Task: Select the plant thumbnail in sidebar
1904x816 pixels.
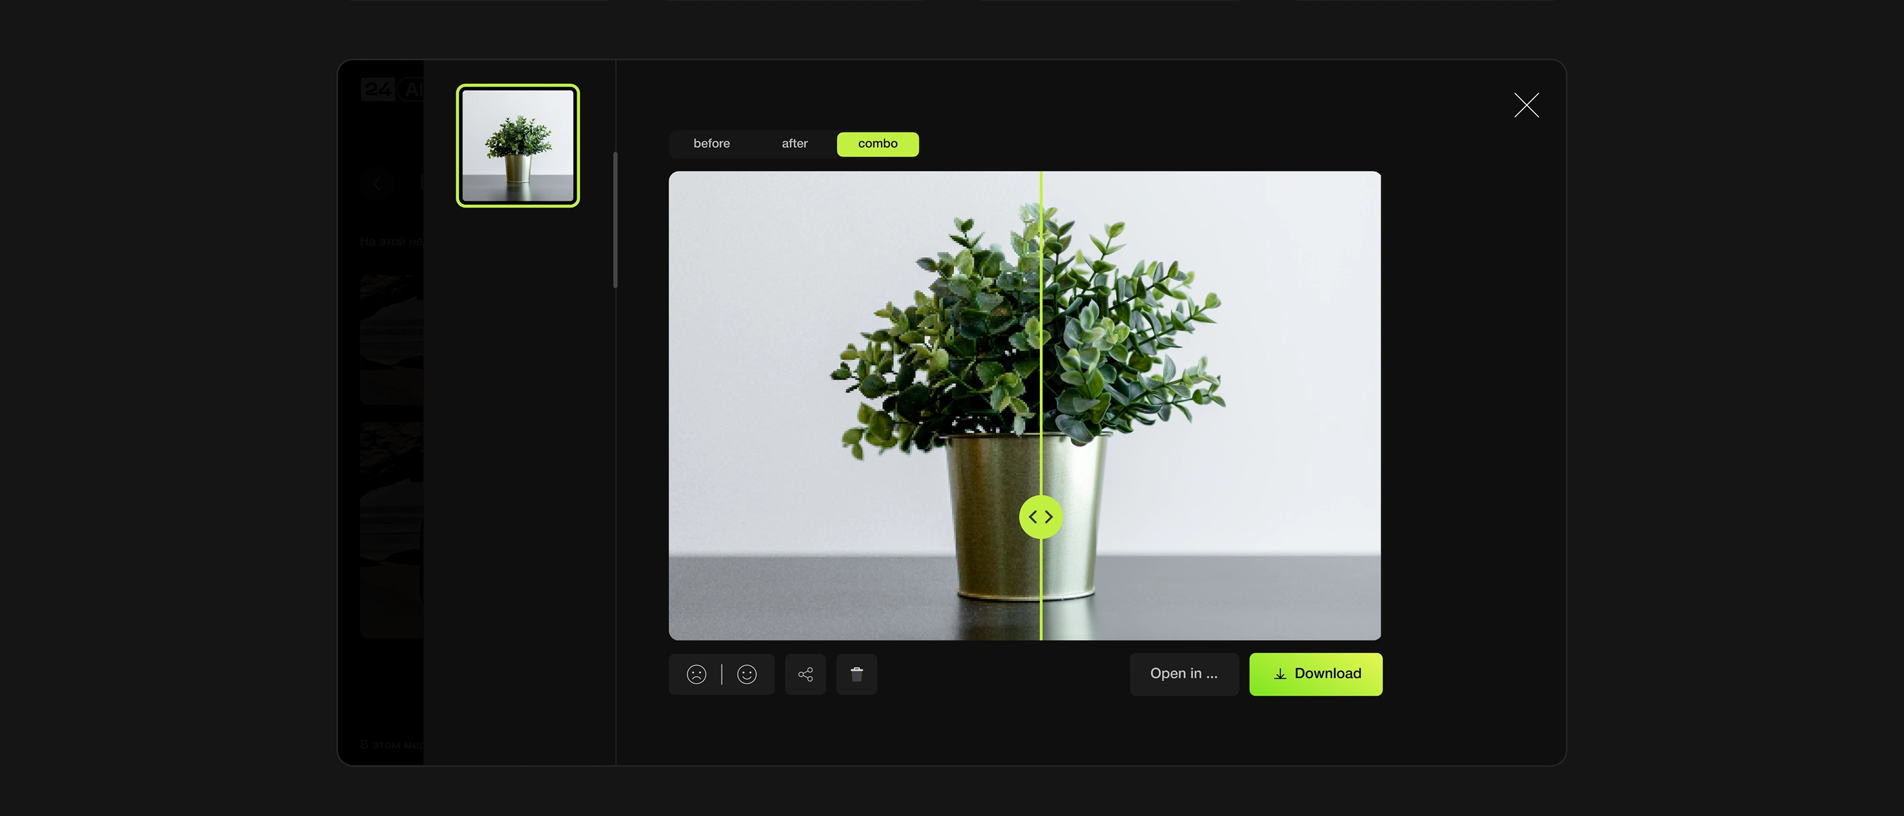Action: point(517,145)
